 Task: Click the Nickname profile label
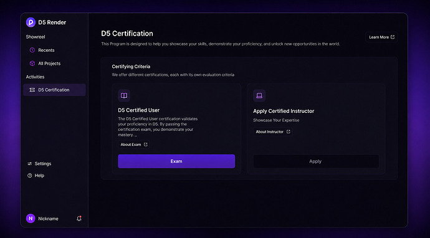[x=48, y=219]
